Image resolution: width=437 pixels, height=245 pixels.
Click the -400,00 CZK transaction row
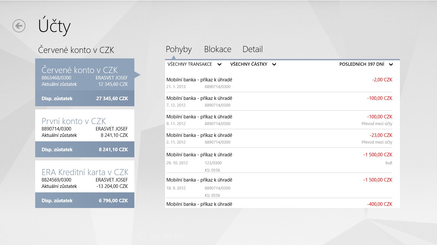[279, 204]
